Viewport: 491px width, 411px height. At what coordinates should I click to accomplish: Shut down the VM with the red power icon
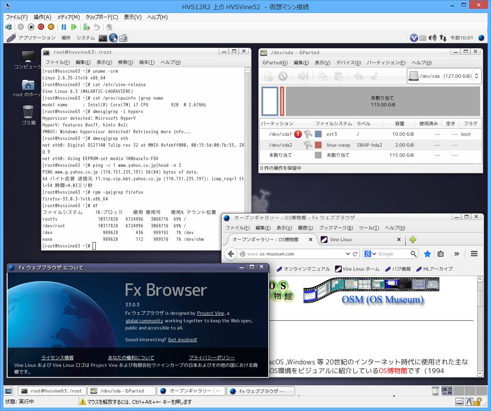click(x=41, y=27)
